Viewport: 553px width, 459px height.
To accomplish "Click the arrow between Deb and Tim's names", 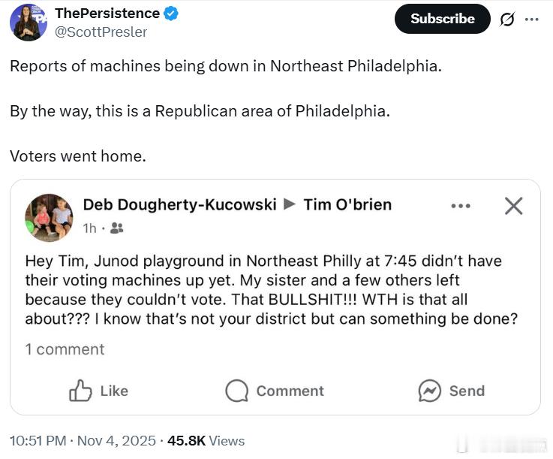I will [290, 204].
